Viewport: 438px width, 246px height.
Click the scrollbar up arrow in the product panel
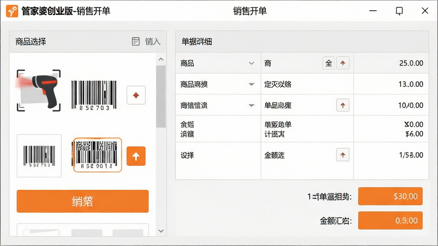[x=161, y=59]
